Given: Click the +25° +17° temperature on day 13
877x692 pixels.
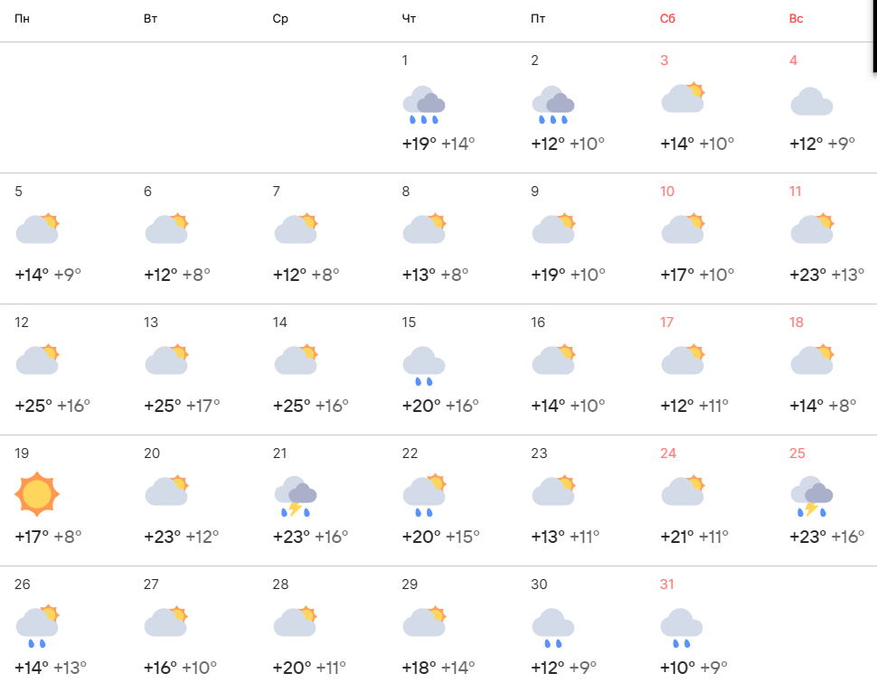Looking at the screenshot, I should (x=182, y=406).
